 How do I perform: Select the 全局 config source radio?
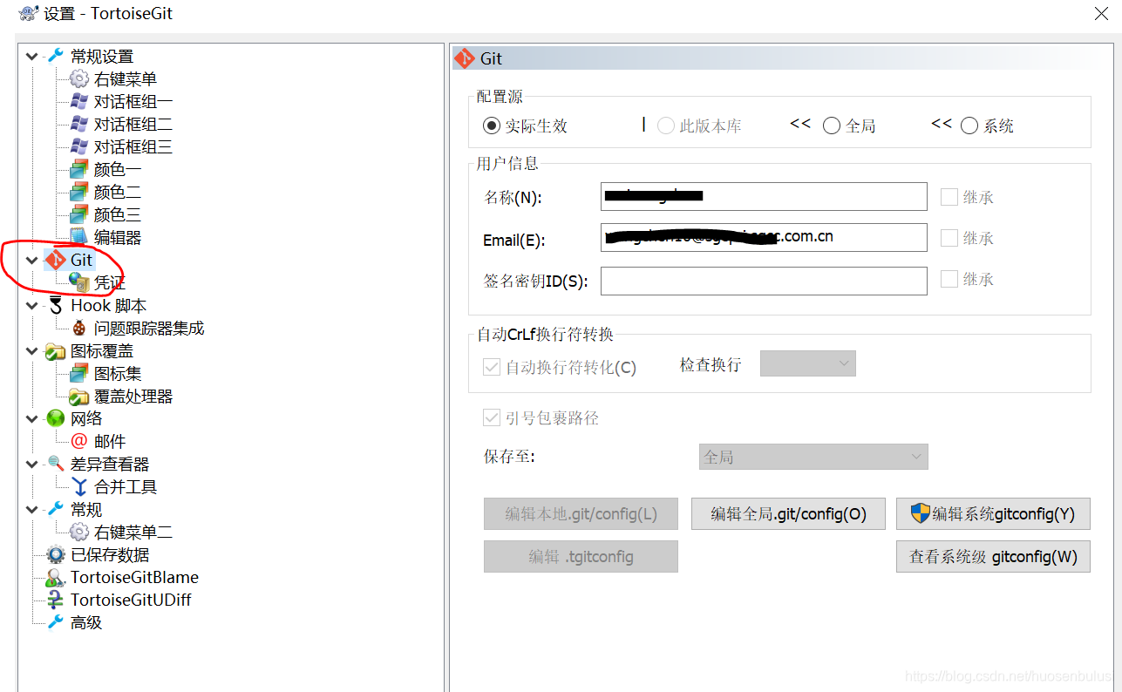[x=832, y=126]
